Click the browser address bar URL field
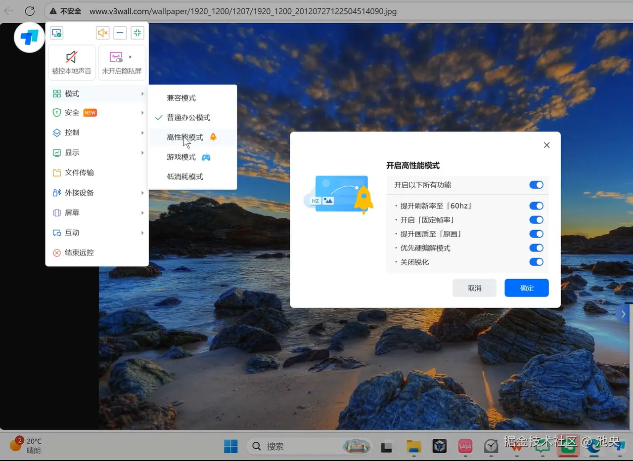Image resolution: width=633 pixels, height=461 pixels. pos(242,11)
